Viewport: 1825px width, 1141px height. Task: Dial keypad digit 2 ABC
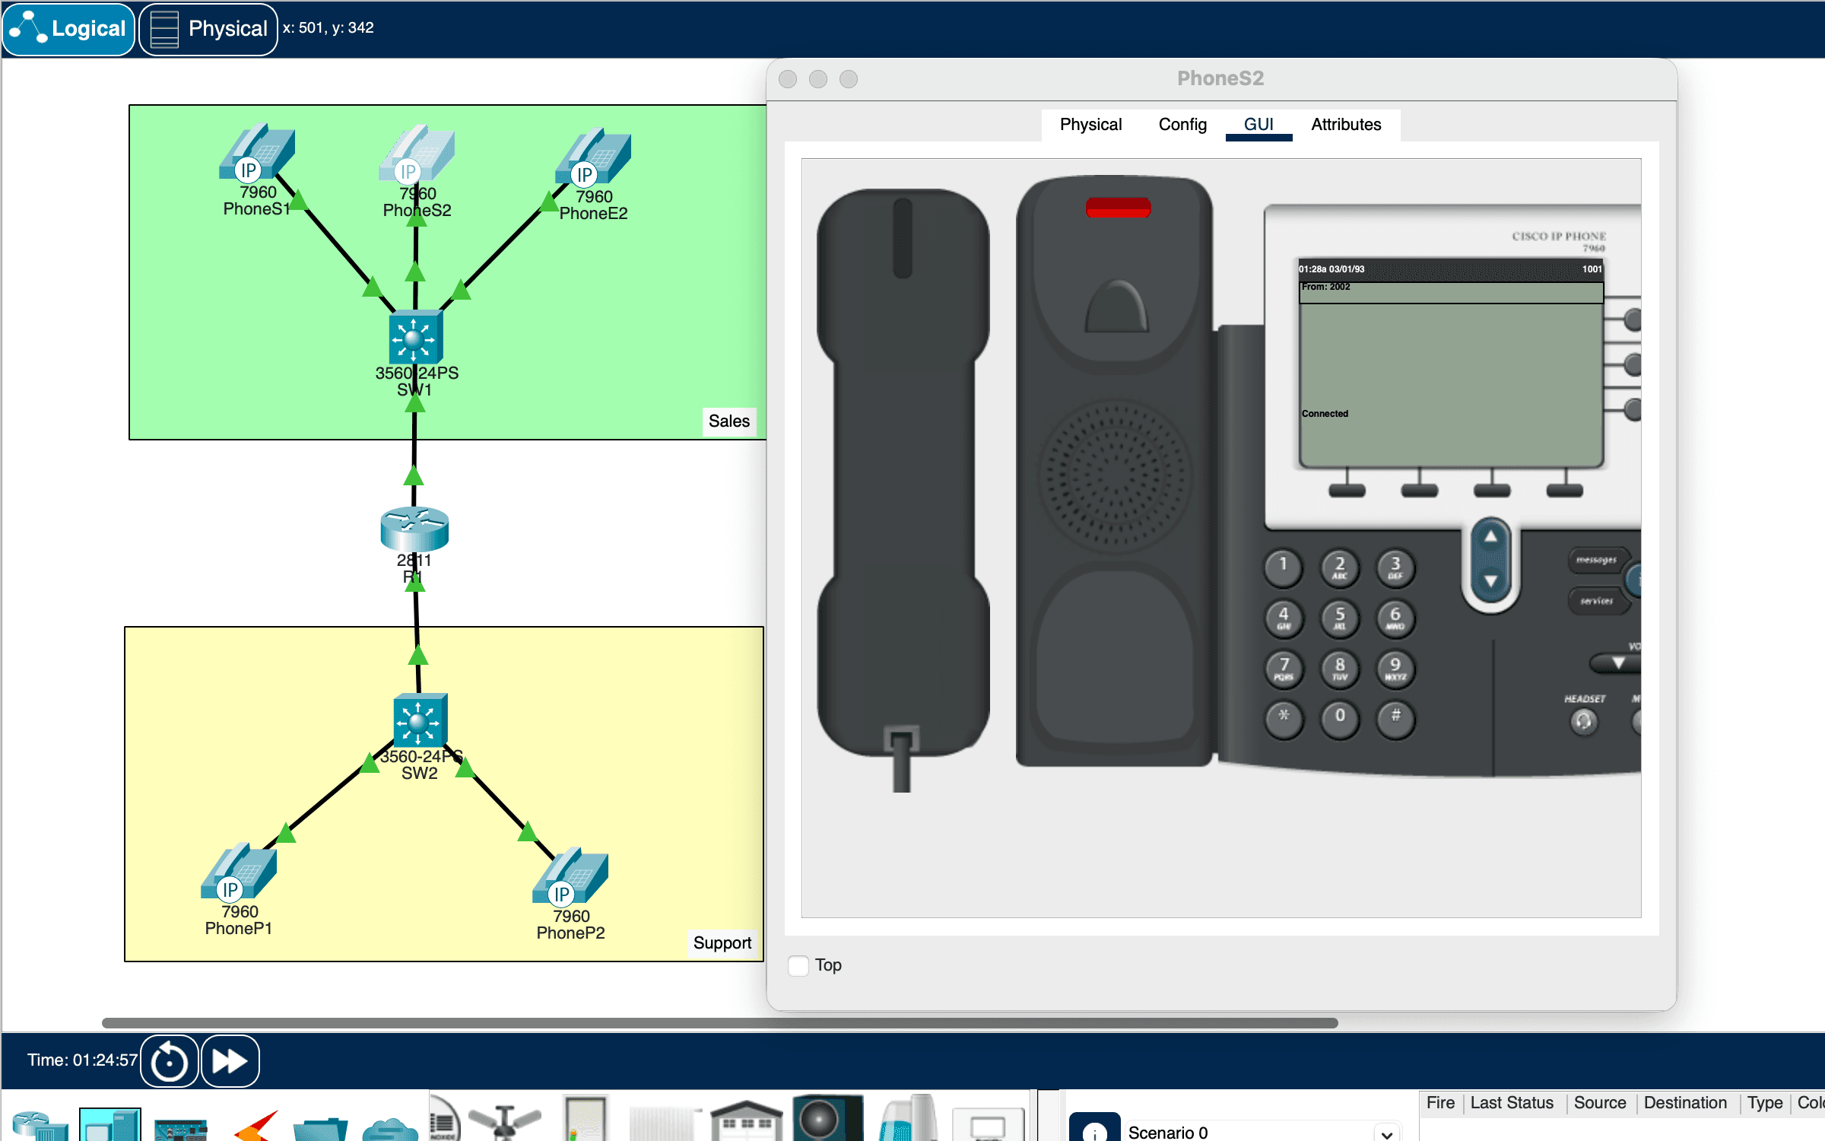click(1340, 567)
